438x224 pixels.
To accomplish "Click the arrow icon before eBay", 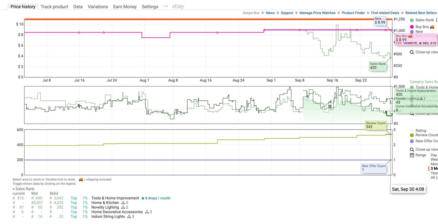I will (165, 6).
